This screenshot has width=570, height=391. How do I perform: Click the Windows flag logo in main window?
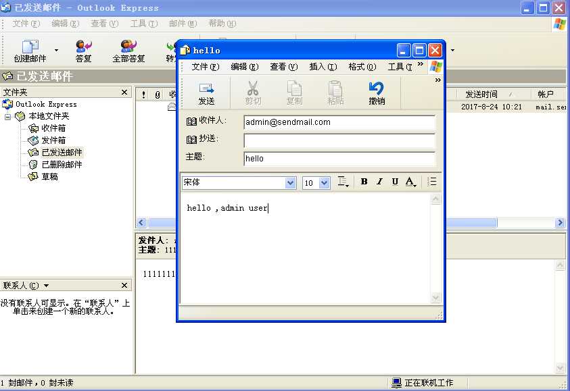560,24
